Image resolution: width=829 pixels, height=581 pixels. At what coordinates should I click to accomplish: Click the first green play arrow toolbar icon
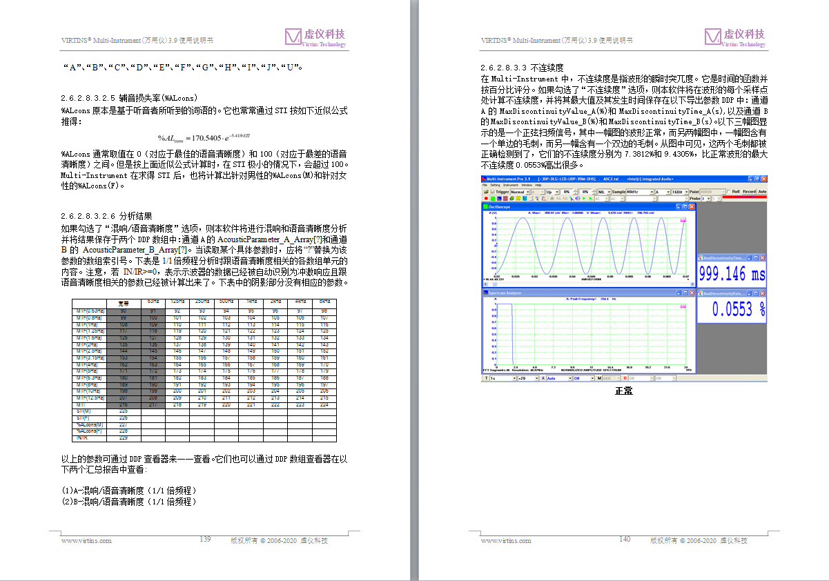tap(584, 199)
